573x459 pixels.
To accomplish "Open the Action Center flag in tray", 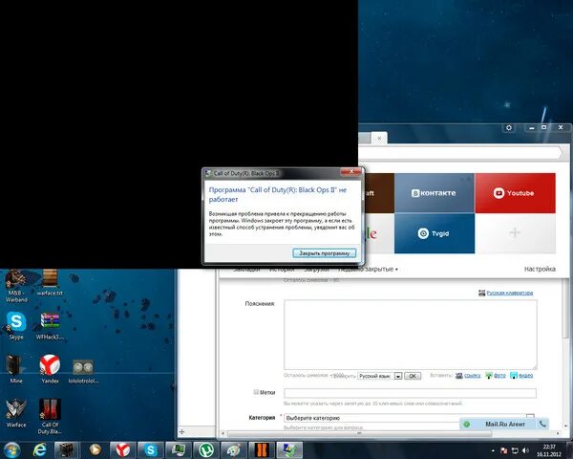I will click(x=503, y=450).
